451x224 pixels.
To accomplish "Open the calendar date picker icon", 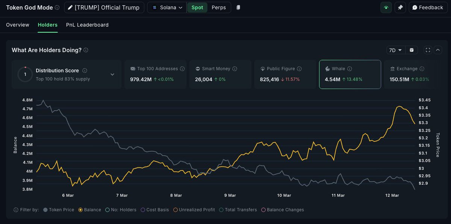I will [x=412, y=50].
